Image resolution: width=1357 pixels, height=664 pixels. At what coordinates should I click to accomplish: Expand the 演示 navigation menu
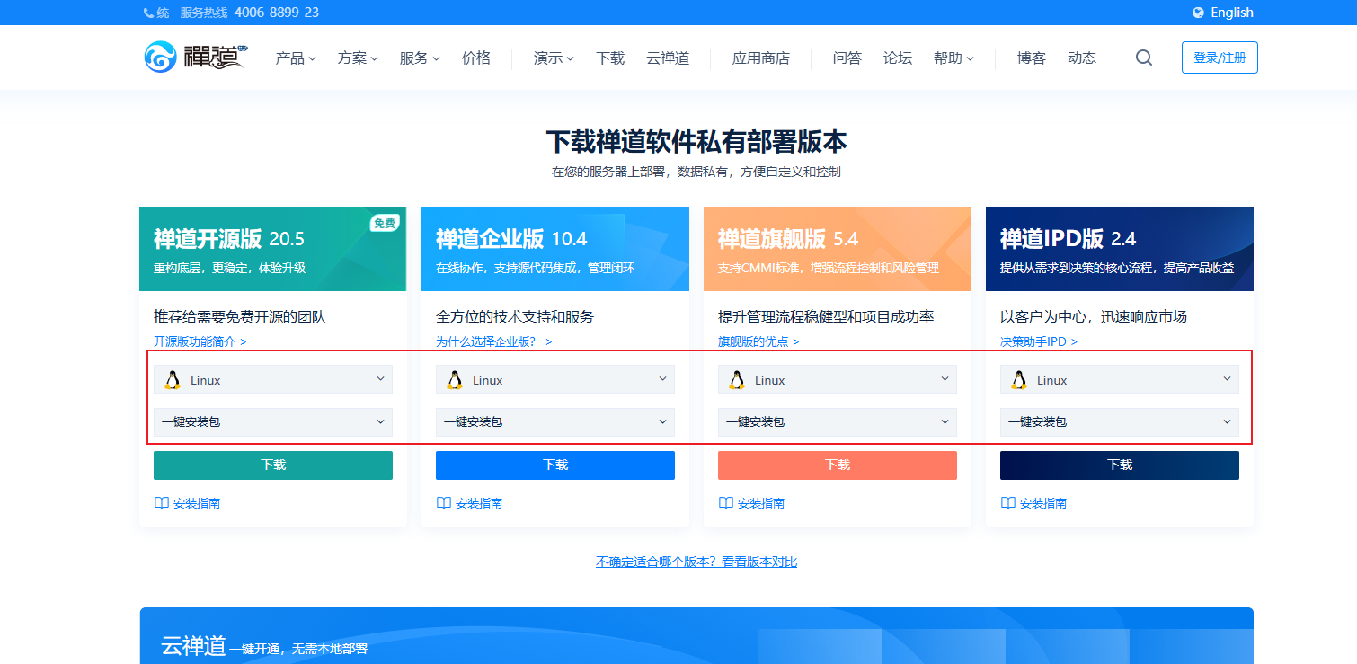tap(554, 58)
